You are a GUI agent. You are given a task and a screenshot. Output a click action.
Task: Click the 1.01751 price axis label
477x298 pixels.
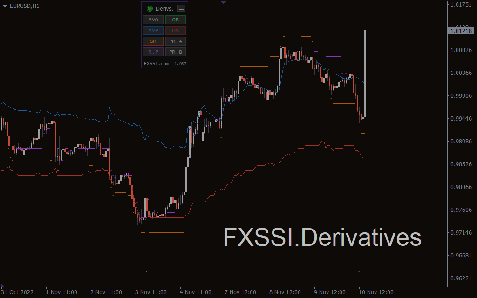coord(461,4)
